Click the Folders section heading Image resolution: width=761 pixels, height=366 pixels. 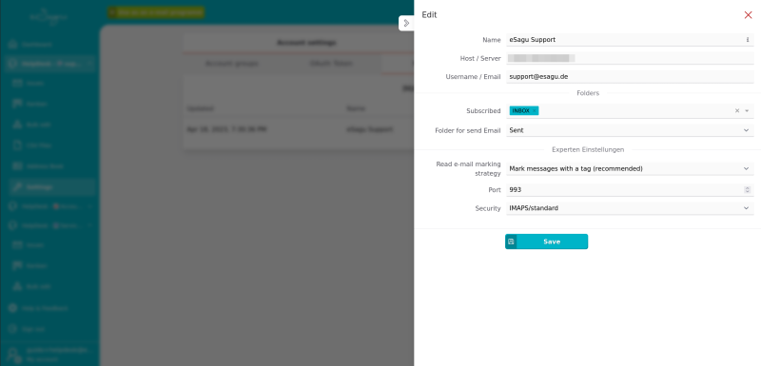point(588,93)
